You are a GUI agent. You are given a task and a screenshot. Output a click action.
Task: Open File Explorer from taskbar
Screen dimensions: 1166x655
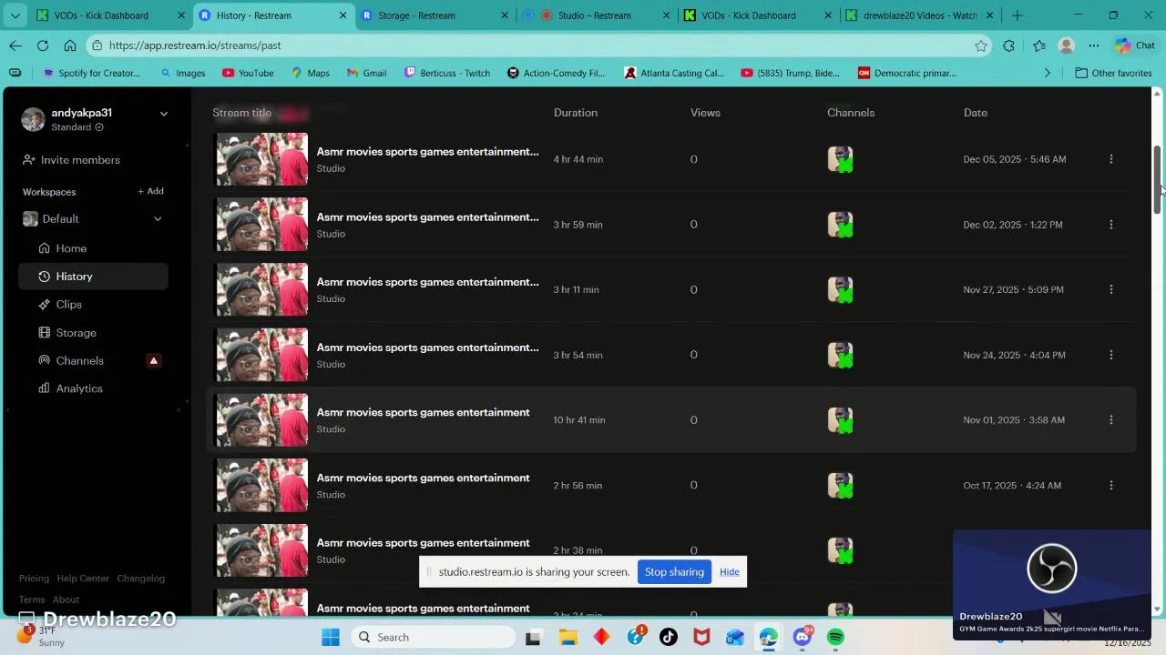[568, 637]
